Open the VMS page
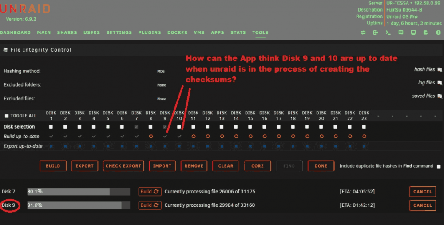Image resolution: width=444 pixels, height=225 pixels. 199,32
